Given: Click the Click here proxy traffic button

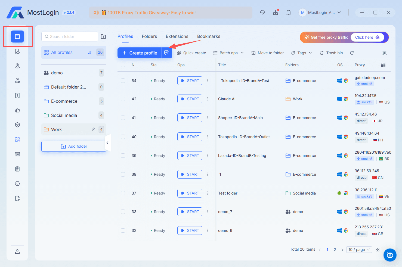Looking at the screenshot, I should tap(367, 37).
